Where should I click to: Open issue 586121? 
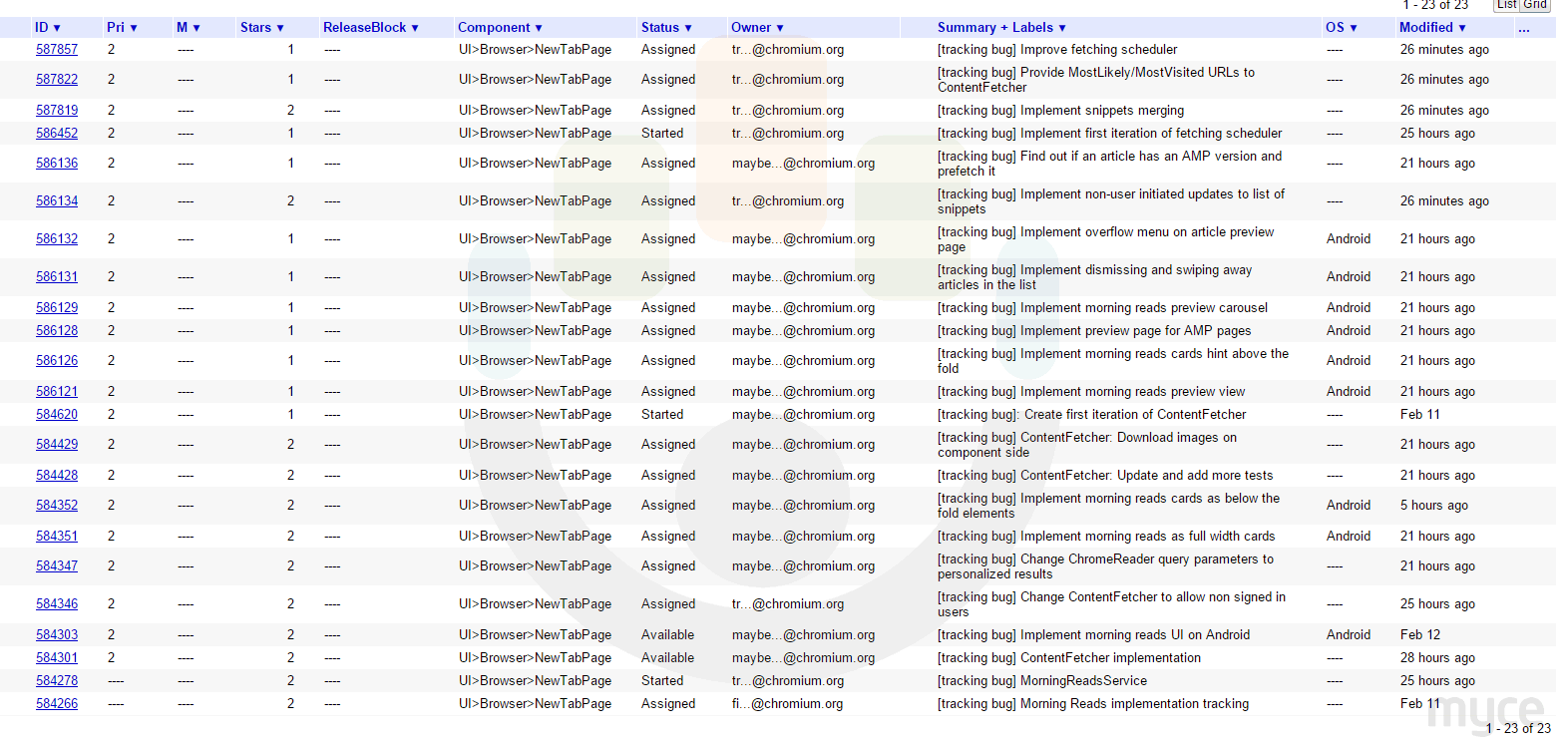tap(57, 392)
